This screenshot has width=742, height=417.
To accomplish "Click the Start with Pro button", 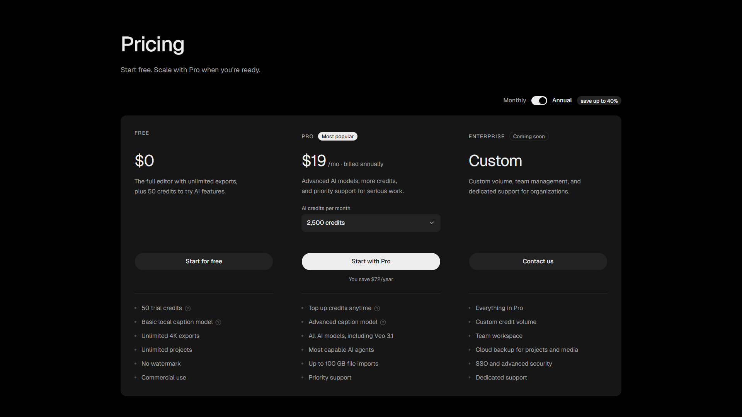I will pyautogui.click(x=371, y=261).
